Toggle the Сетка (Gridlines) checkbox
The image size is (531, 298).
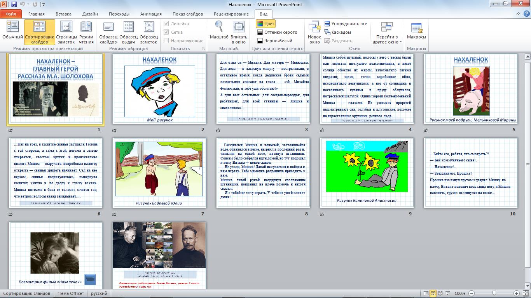166,32
